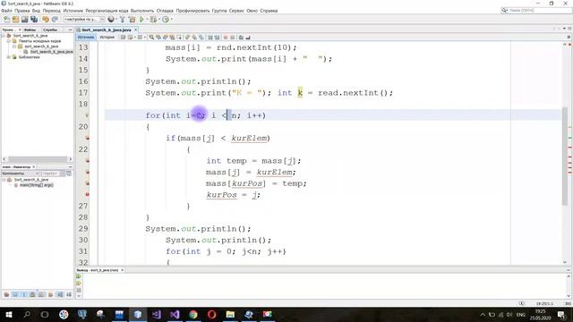Click the red record macro icon

click(226, 38)
